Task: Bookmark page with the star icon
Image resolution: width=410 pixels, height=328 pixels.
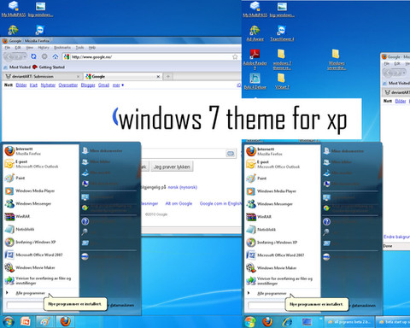Action: pyautogui.click(x=235, y=56)
